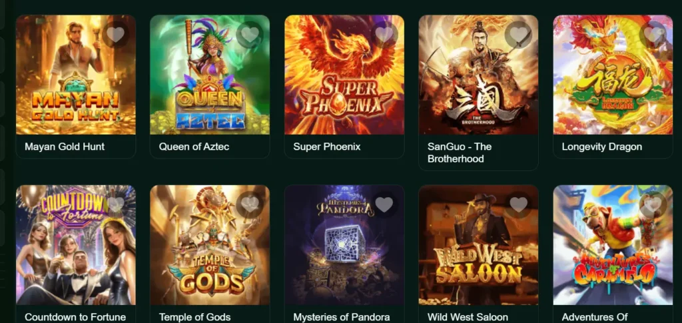Favorite Longevity Dragon with heart icon
Image resolution: width=682 pixels, height=323 pixels.
point(653,35)
